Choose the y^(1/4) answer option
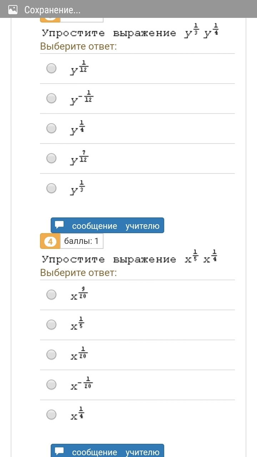 coord(52,128)
